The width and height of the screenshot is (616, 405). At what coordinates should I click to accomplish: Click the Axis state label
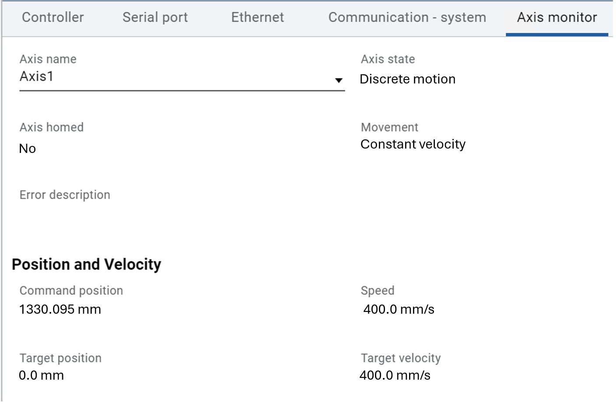tap(388, 59)
